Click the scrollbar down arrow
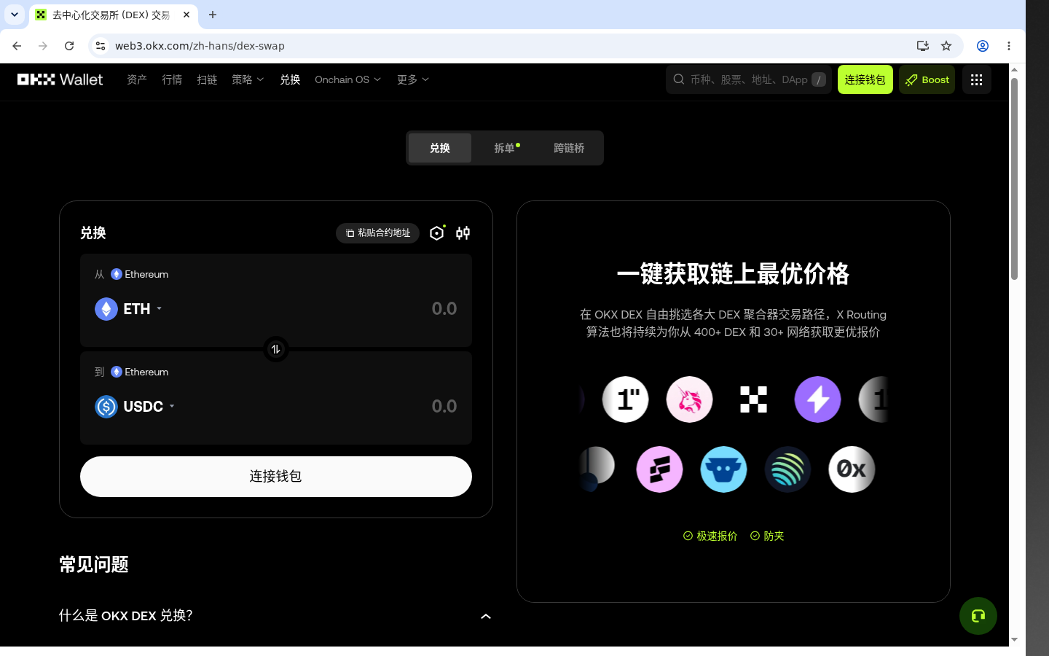The height and width of the screenshot is (656, 1049). (1014, 640)
